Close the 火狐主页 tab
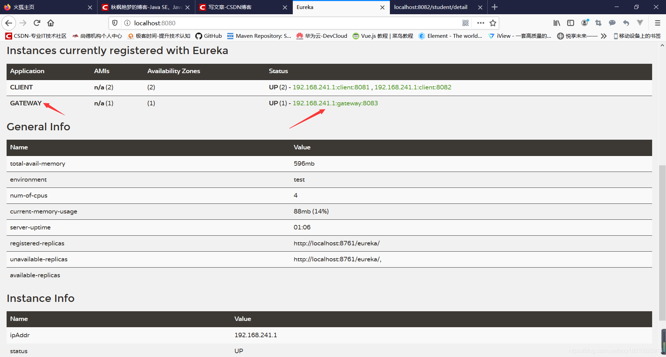Screen dimensions: 666x357 [90, 7]
